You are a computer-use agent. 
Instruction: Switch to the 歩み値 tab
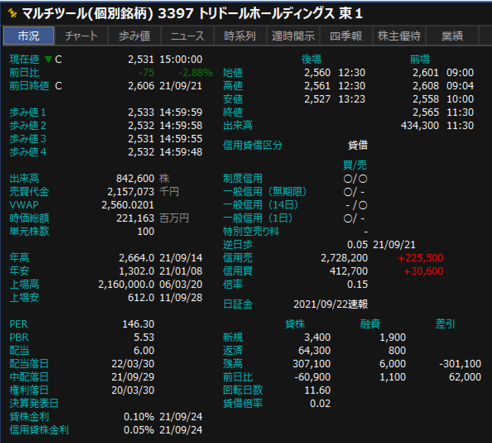[134, 36]
